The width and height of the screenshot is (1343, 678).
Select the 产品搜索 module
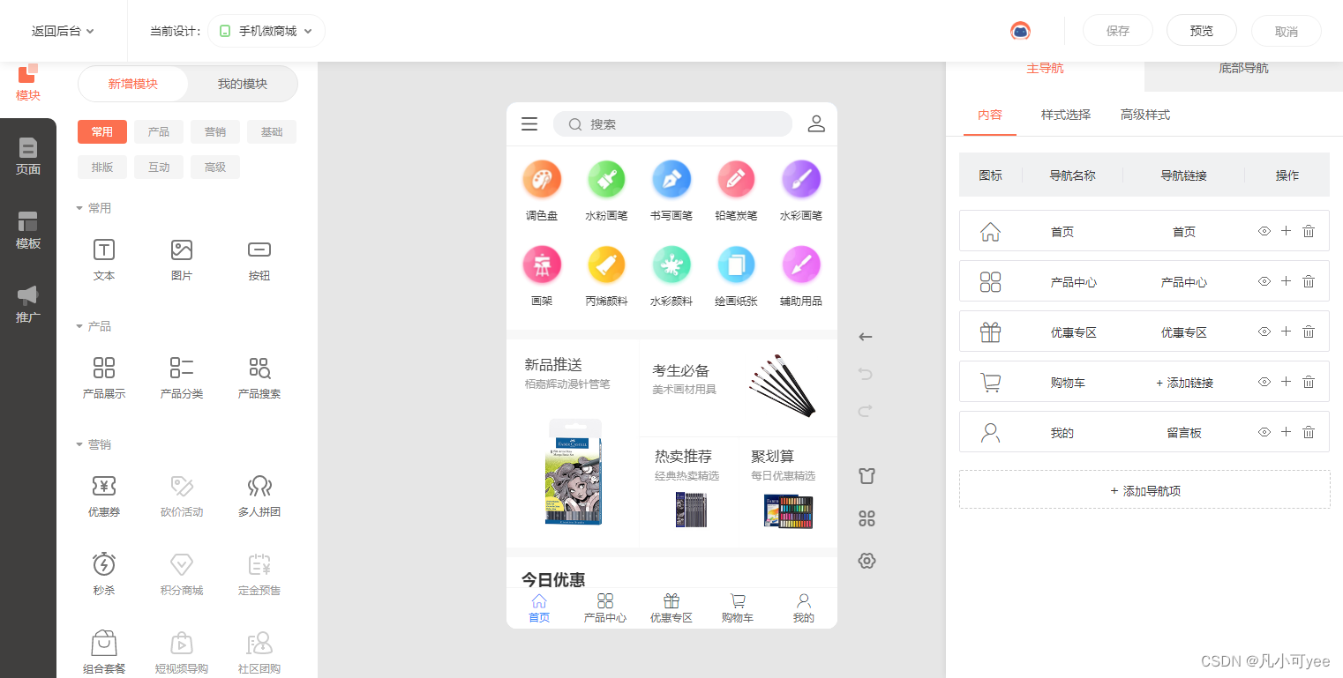coord(259,378)
